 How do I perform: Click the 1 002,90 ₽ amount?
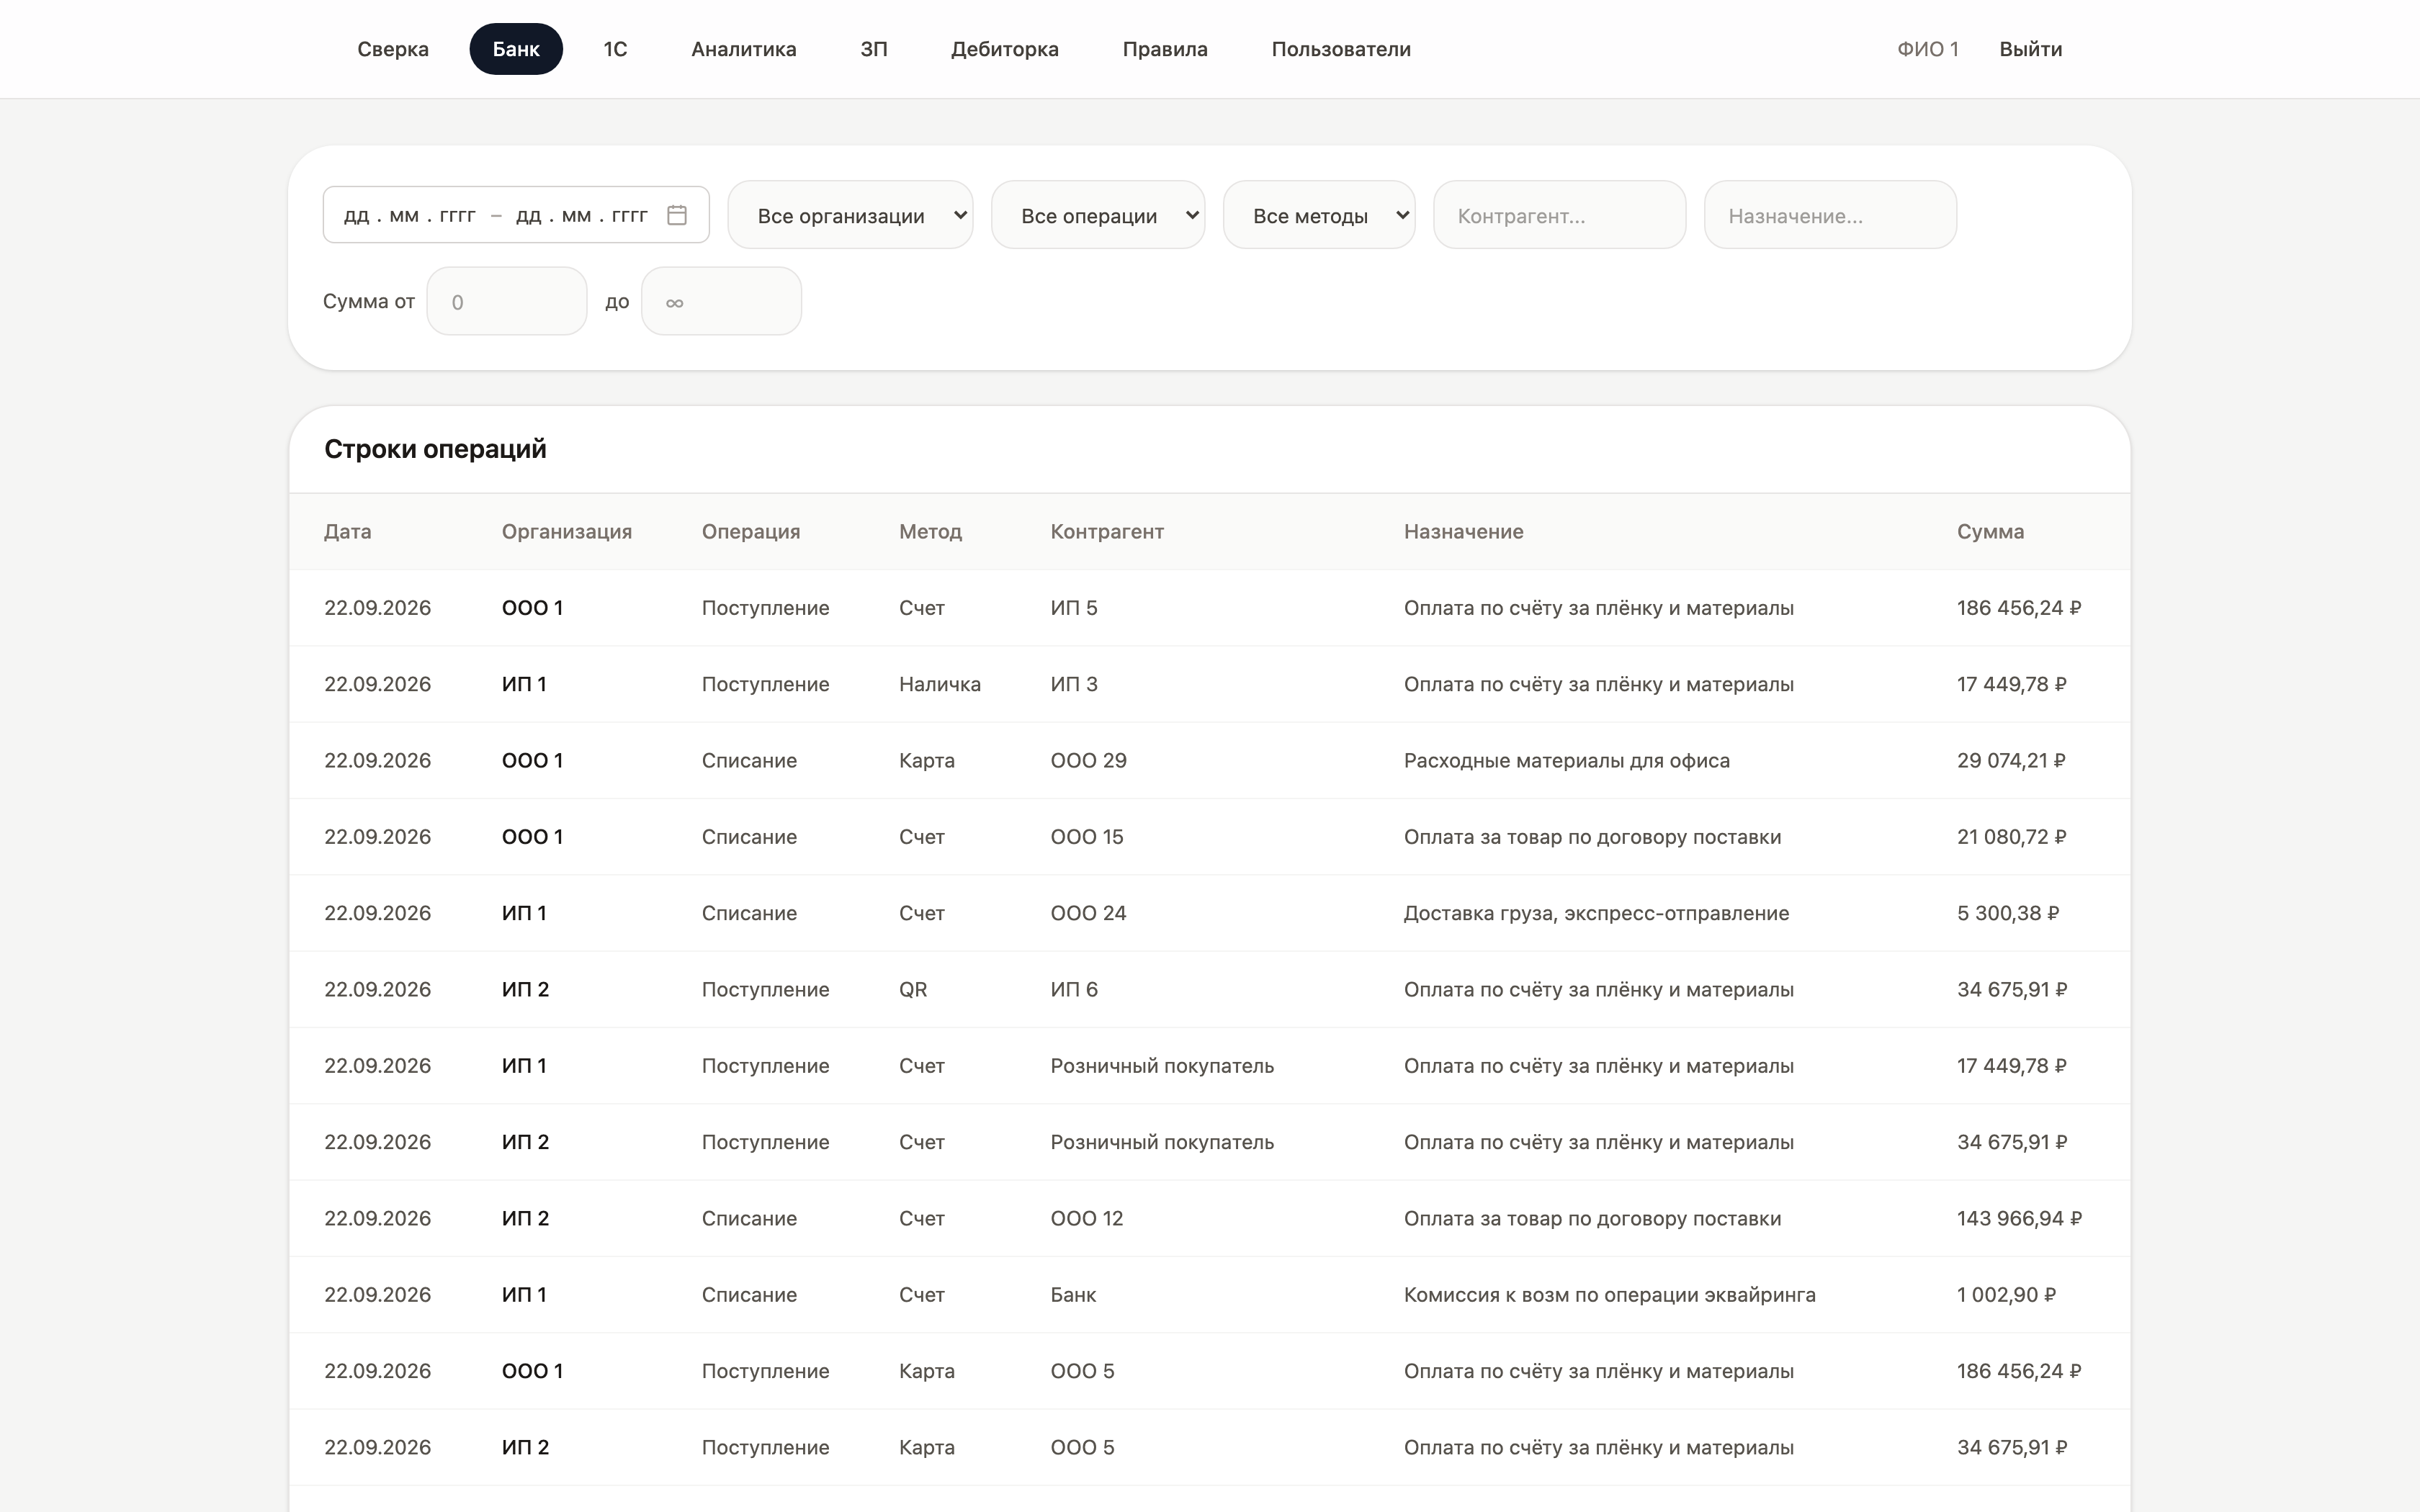point(2006,1294)
